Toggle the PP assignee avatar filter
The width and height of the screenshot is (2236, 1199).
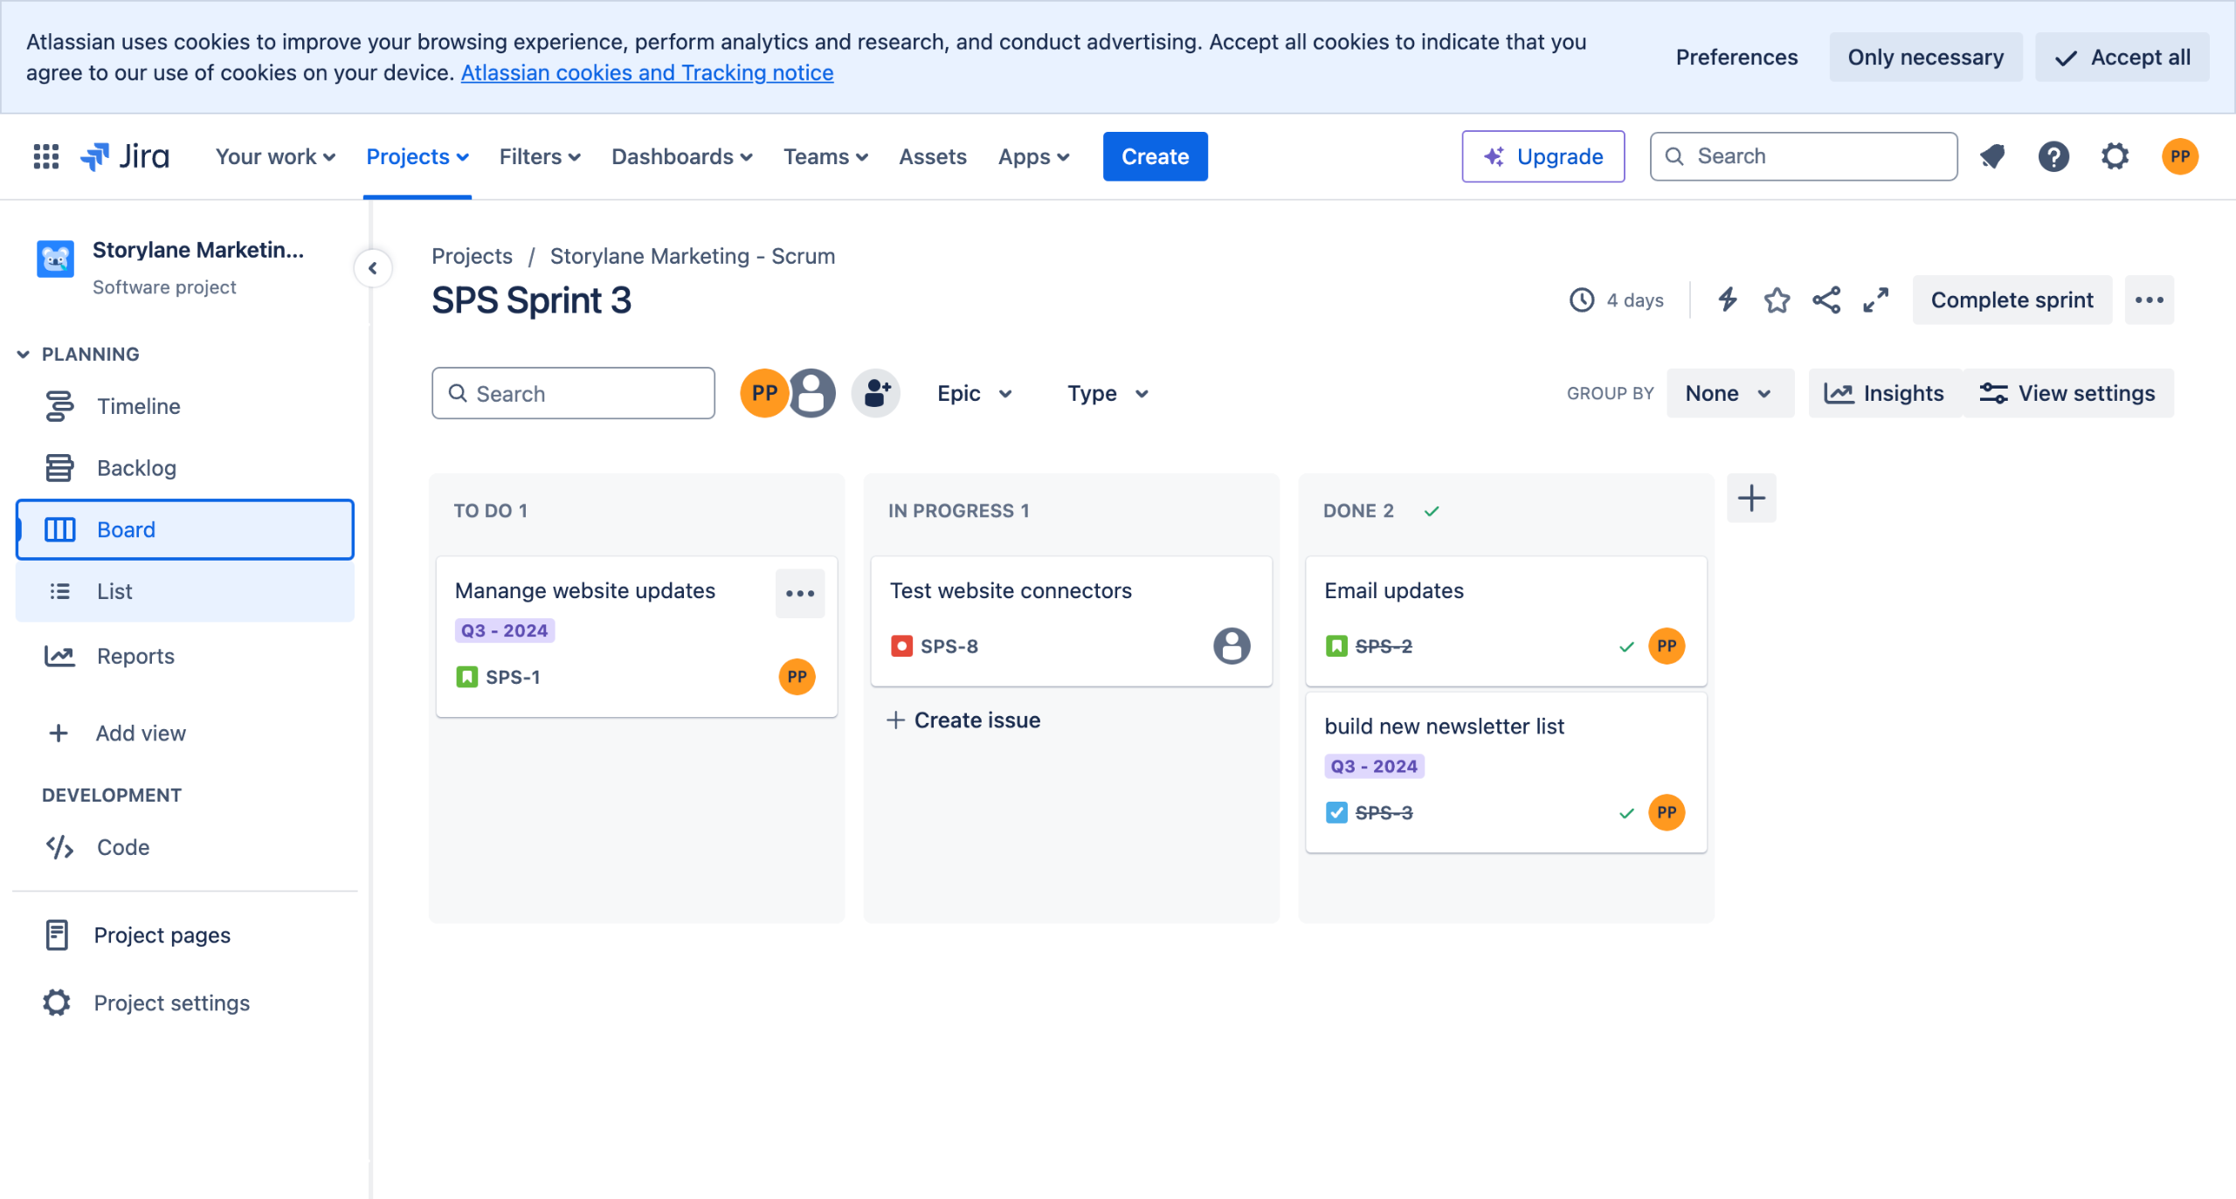click(x=763, y=393)
